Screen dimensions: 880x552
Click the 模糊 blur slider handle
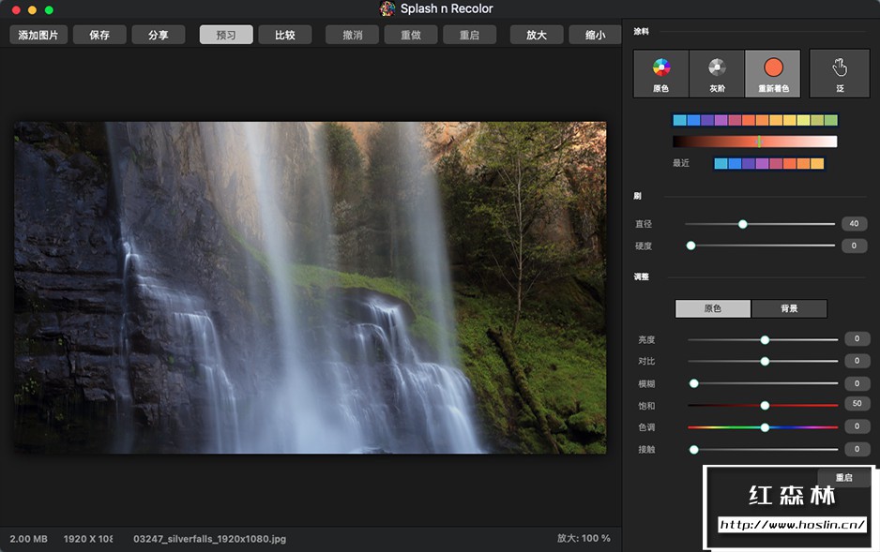point(693,383)
